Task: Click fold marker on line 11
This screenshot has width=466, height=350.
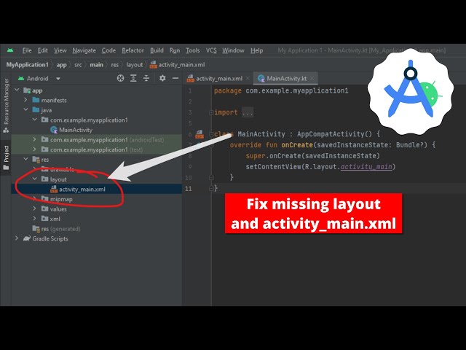Action: (x=211, y=188)
